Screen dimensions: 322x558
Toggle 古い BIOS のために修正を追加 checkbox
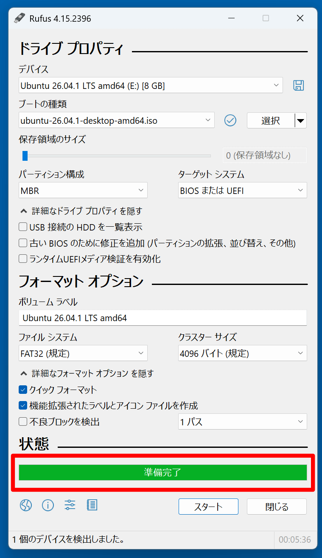click(23, 243)
